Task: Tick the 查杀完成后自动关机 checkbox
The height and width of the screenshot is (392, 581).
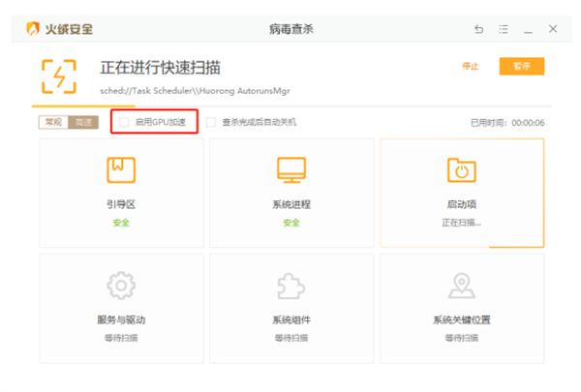Action: coord(211,122)
